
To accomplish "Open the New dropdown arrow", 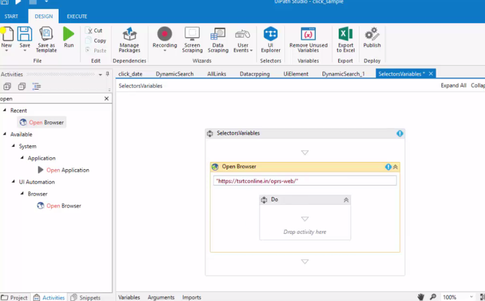I will (x=7, y=51).
